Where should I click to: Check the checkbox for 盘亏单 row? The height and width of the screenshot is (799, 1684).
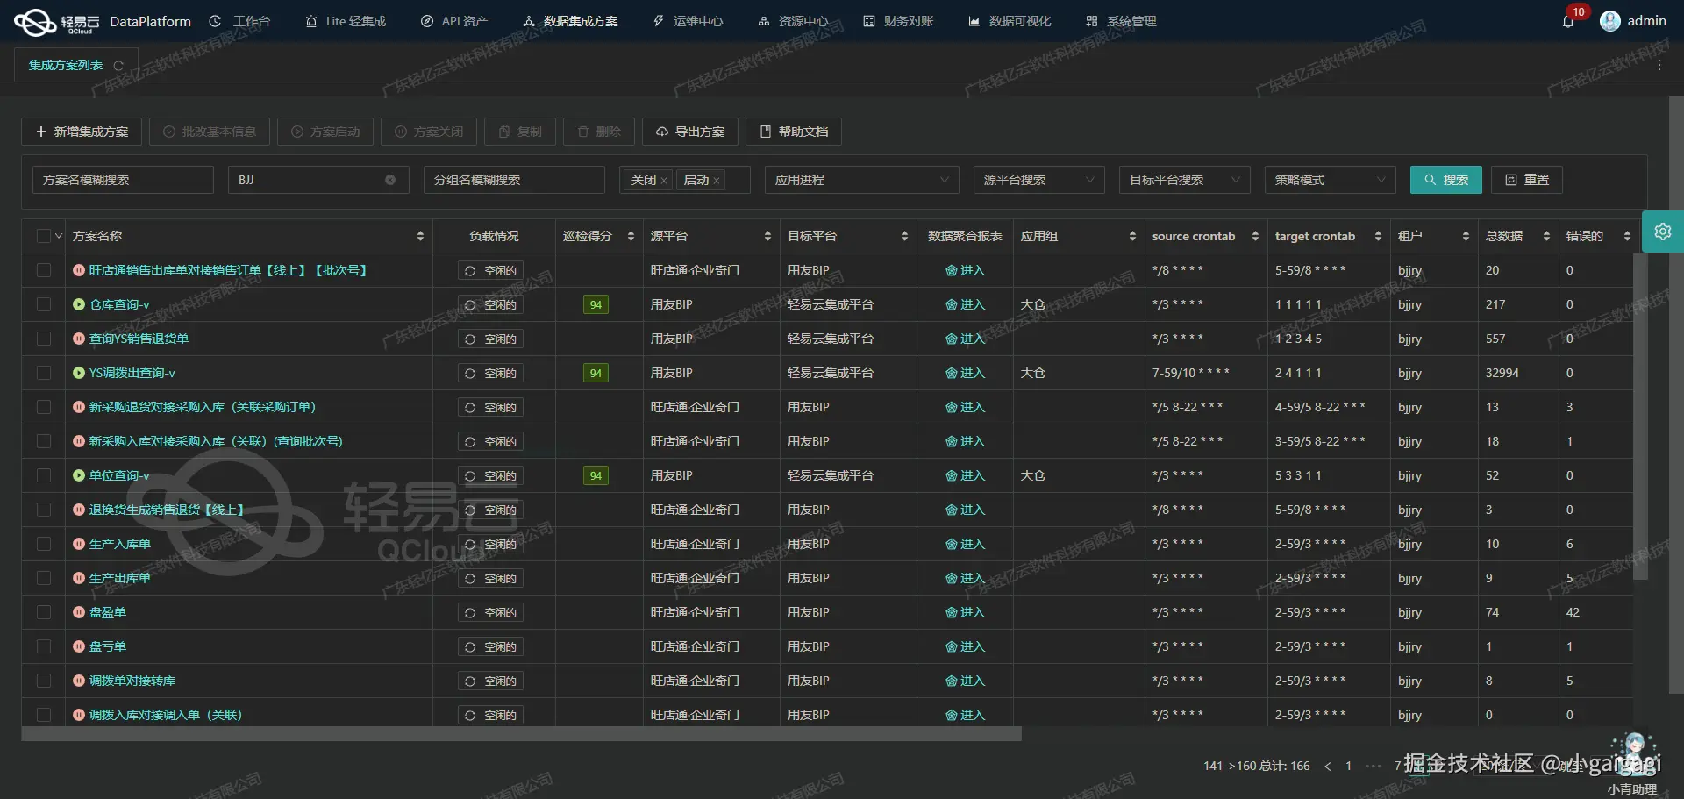(x=44, y=646)
